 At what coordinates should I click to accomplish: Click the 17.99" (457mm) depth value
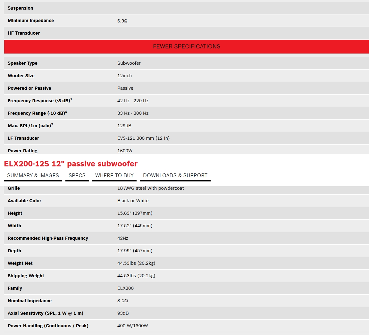135,251
